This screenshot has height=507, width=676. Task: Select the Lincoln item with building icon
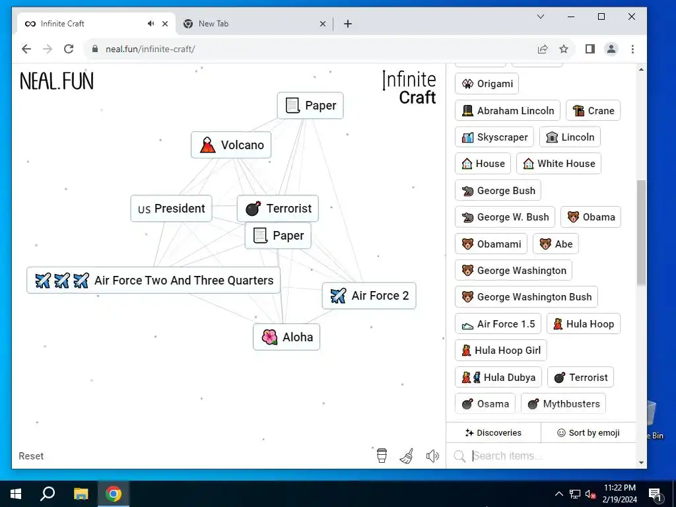tap(570, 137)
